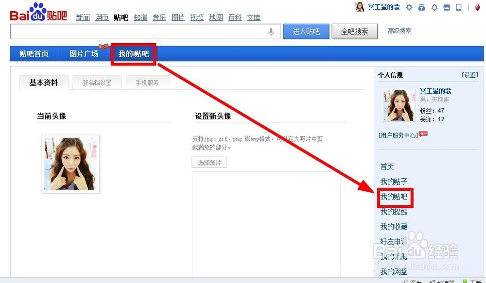Viewport: 486px width, 283px height.
Task: Click the user avatar in the top bar
Action: pyautogui.click(x=360, y=7)
